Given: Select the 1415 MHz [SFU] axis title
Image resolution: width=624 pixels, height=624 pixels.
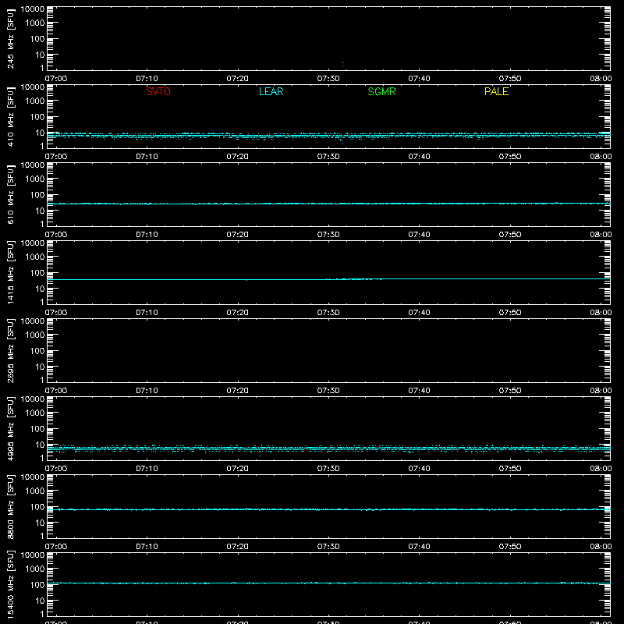Looking at the screenshot, I should [10, 272].
